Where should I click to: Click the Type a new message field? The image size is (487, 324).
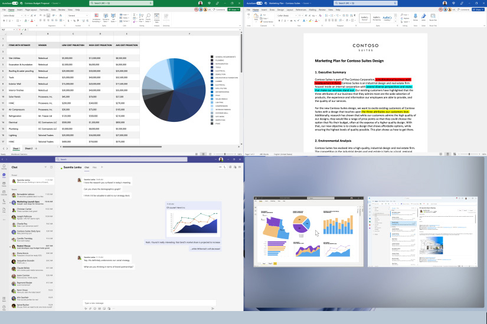149,303
